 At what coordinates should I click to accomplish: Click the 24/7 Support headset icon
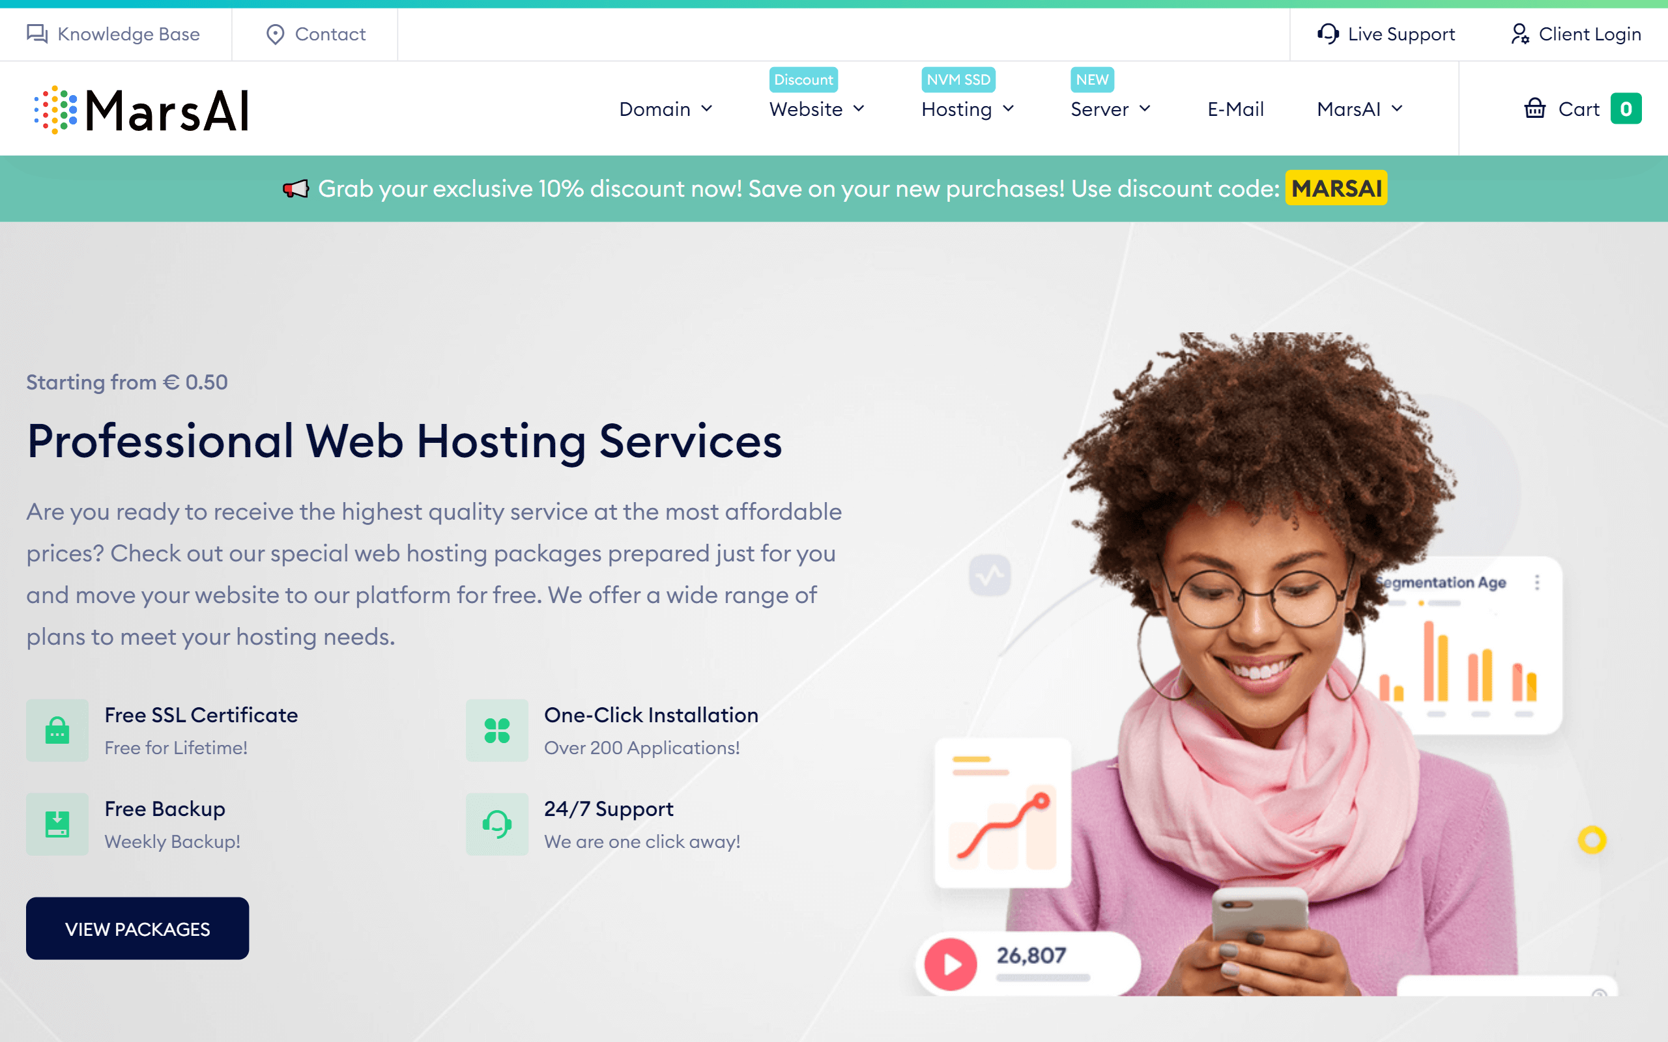click(496, 824)
